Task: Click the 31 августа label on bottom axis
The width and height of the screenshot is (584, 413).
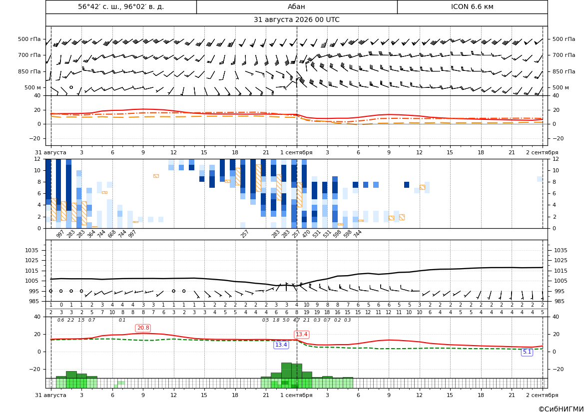Action: coord(50,395)
